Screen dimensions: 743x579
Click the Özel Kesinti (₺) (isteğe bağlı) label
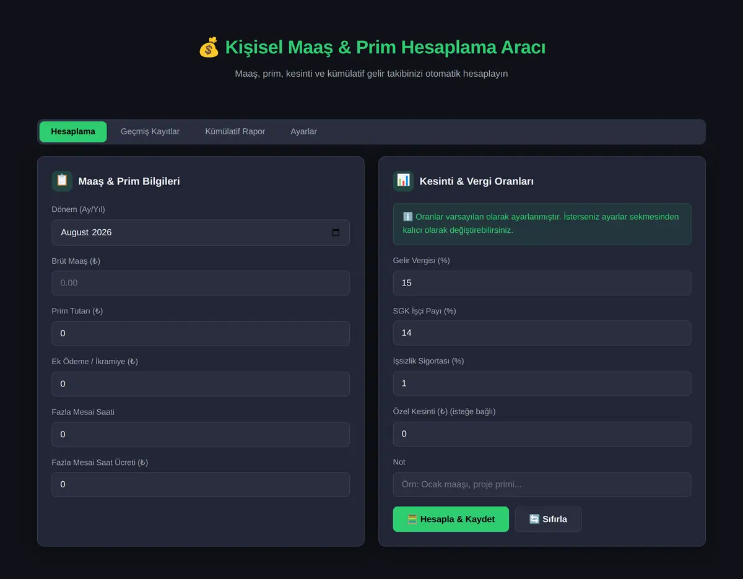point(445,411)
